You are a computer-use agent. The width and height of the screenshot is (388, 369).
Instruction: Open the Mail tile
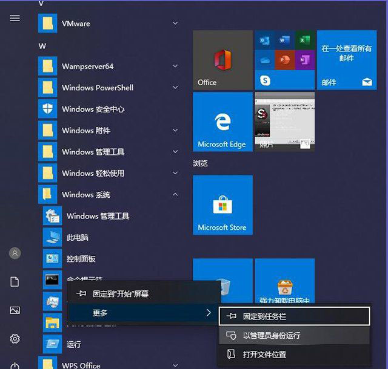(x=347, y=60)
